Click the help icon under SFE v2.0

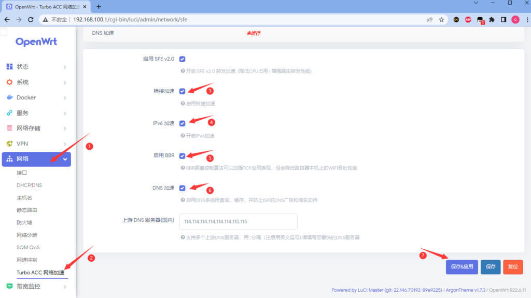point(183,71)
